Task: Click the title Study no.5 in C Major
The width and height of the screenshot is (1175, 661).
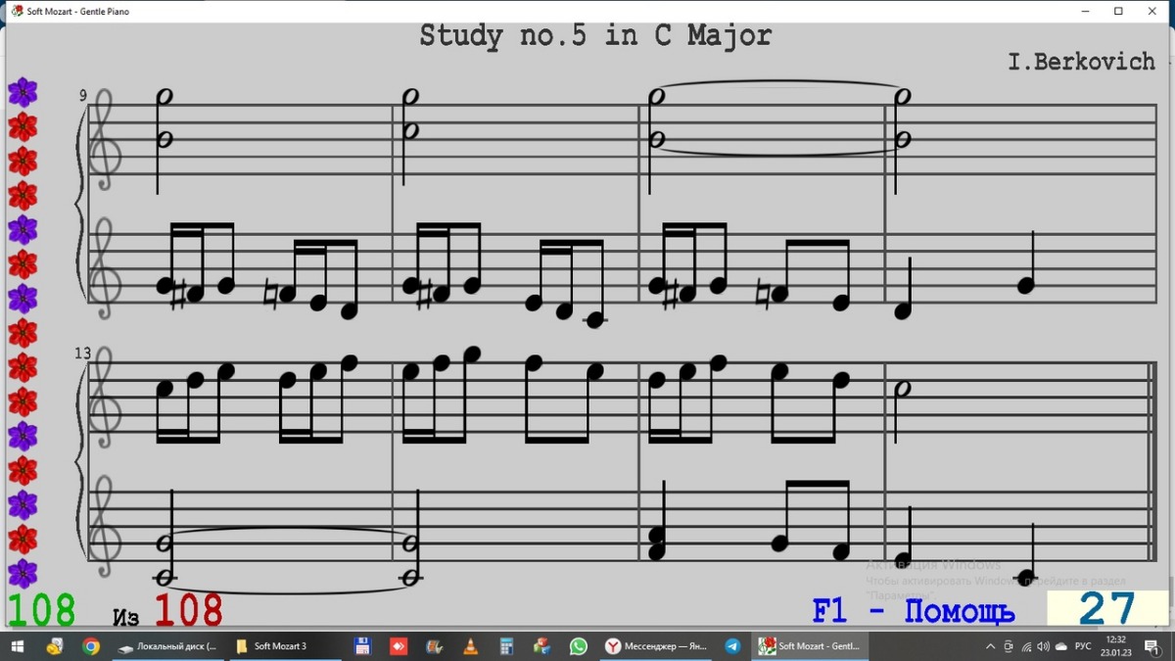Action: click(595, 36)
